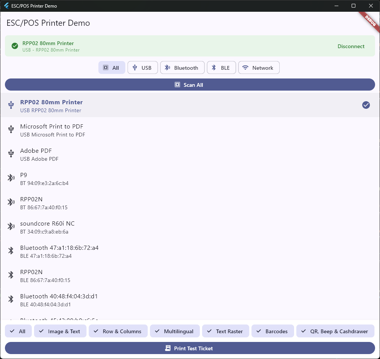Click USB icon beside RPP02 80mm Printer row

(11, 105)
